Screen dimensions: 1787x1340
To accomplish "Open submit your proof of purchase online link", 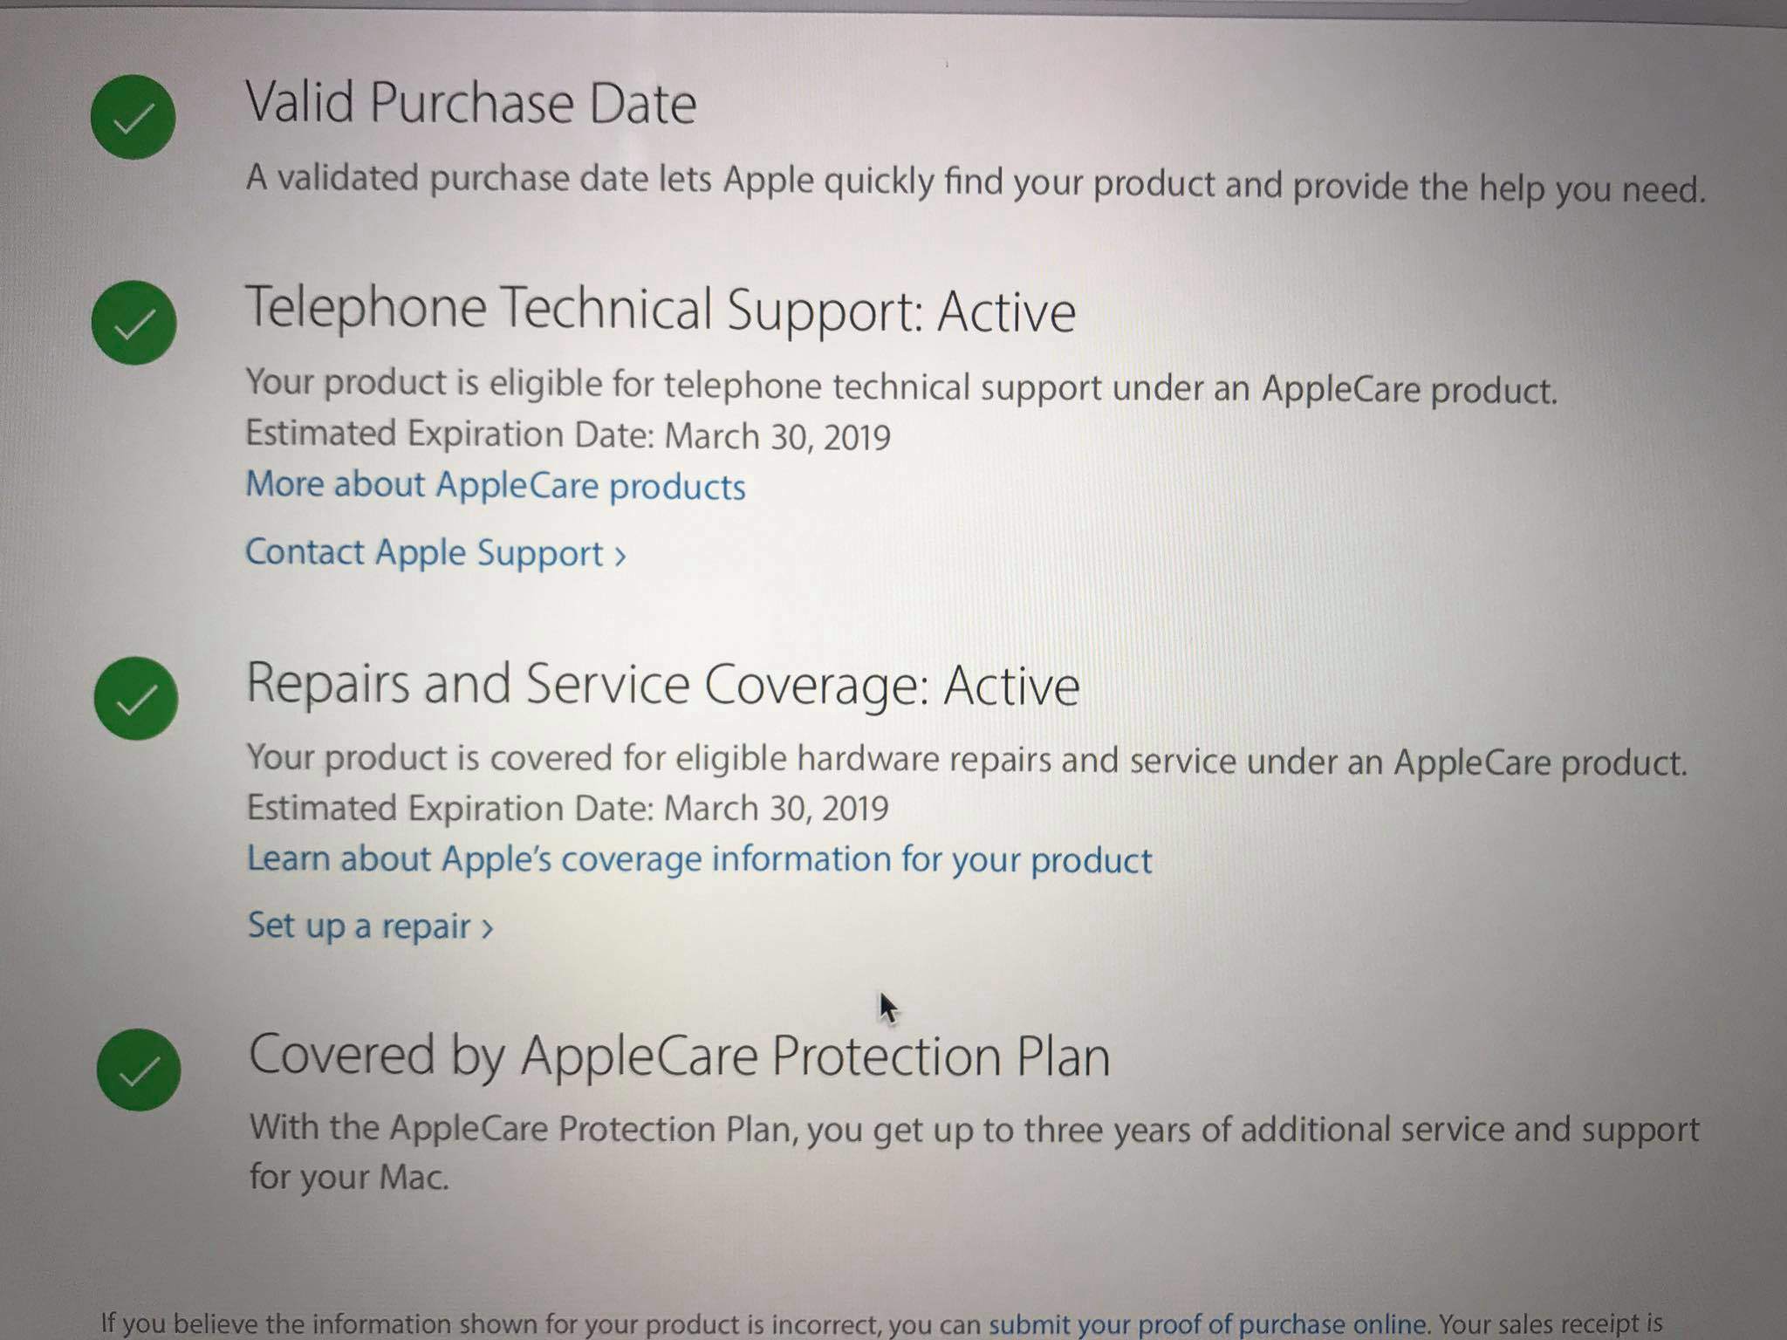I will pyautogui.click(x=1208, y=1324).
